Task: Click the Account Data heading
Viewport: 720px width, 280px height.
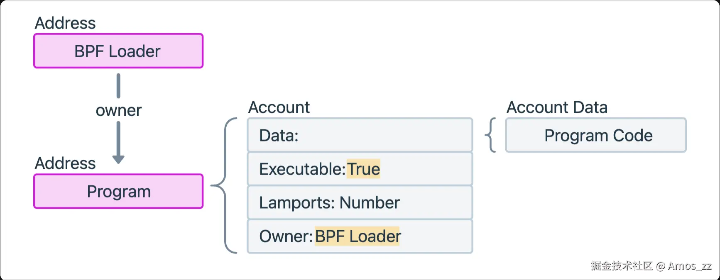Action: pyautogui.click(x=557, y=107)
